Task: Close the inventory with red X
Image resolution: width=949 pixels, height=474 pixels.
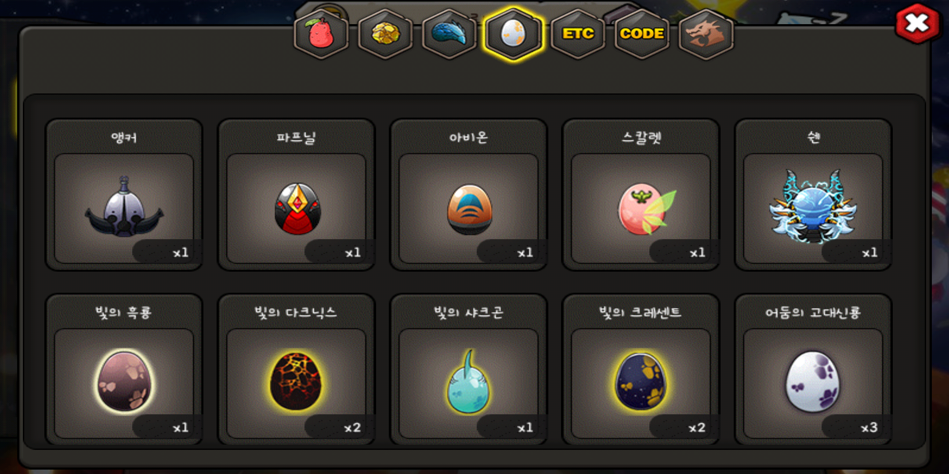Action: (917, 23)
